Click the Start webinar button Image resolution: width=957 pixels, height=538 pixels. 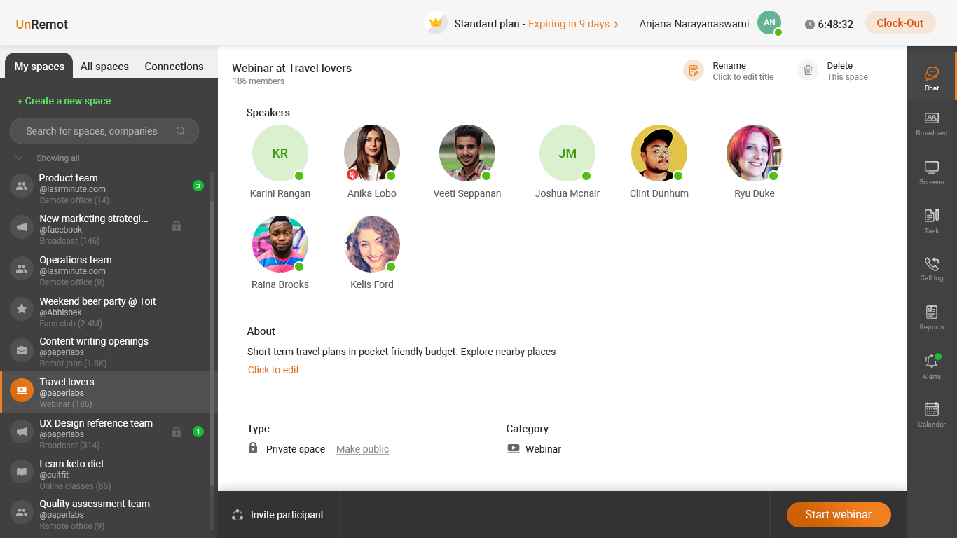839,515
